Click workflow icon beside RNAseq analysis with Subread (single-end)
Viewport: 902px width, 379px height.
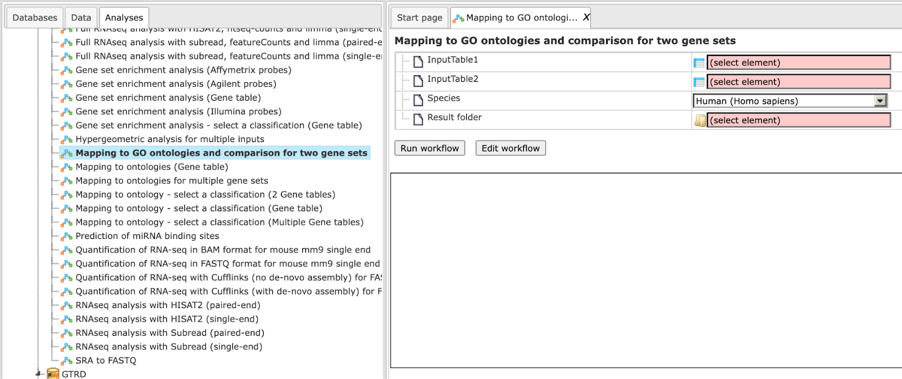click(67, 347)
